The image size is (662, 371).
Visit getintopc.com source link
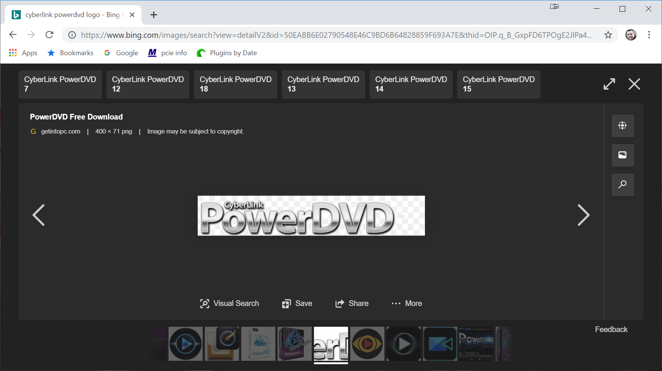click(x=61, y=131)
